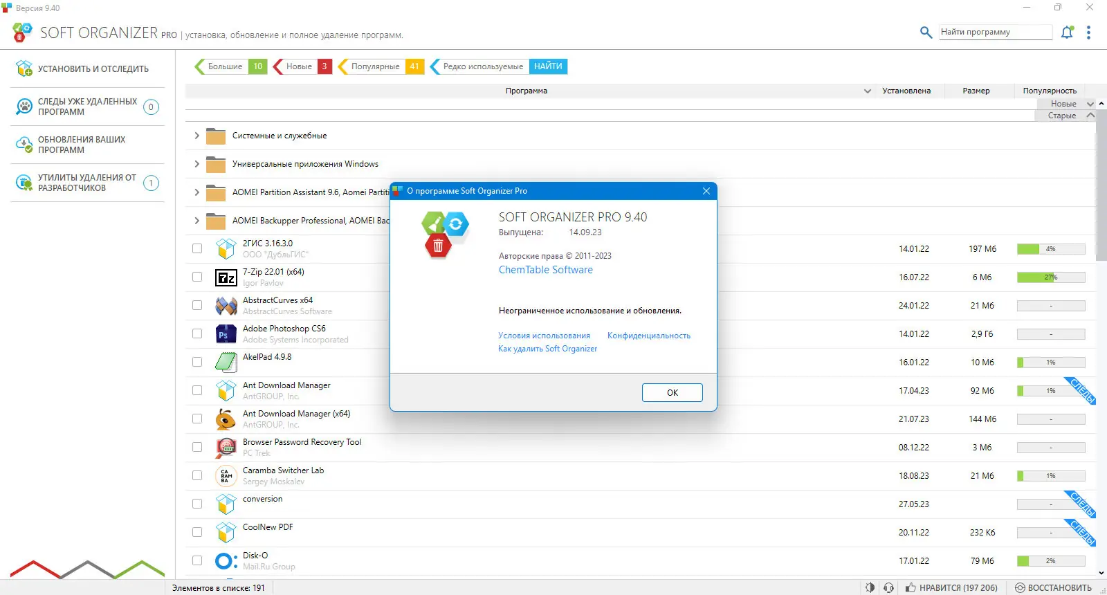1107x595 pixels.
Task: Select the Популярные filter tab
Action: 381,66
